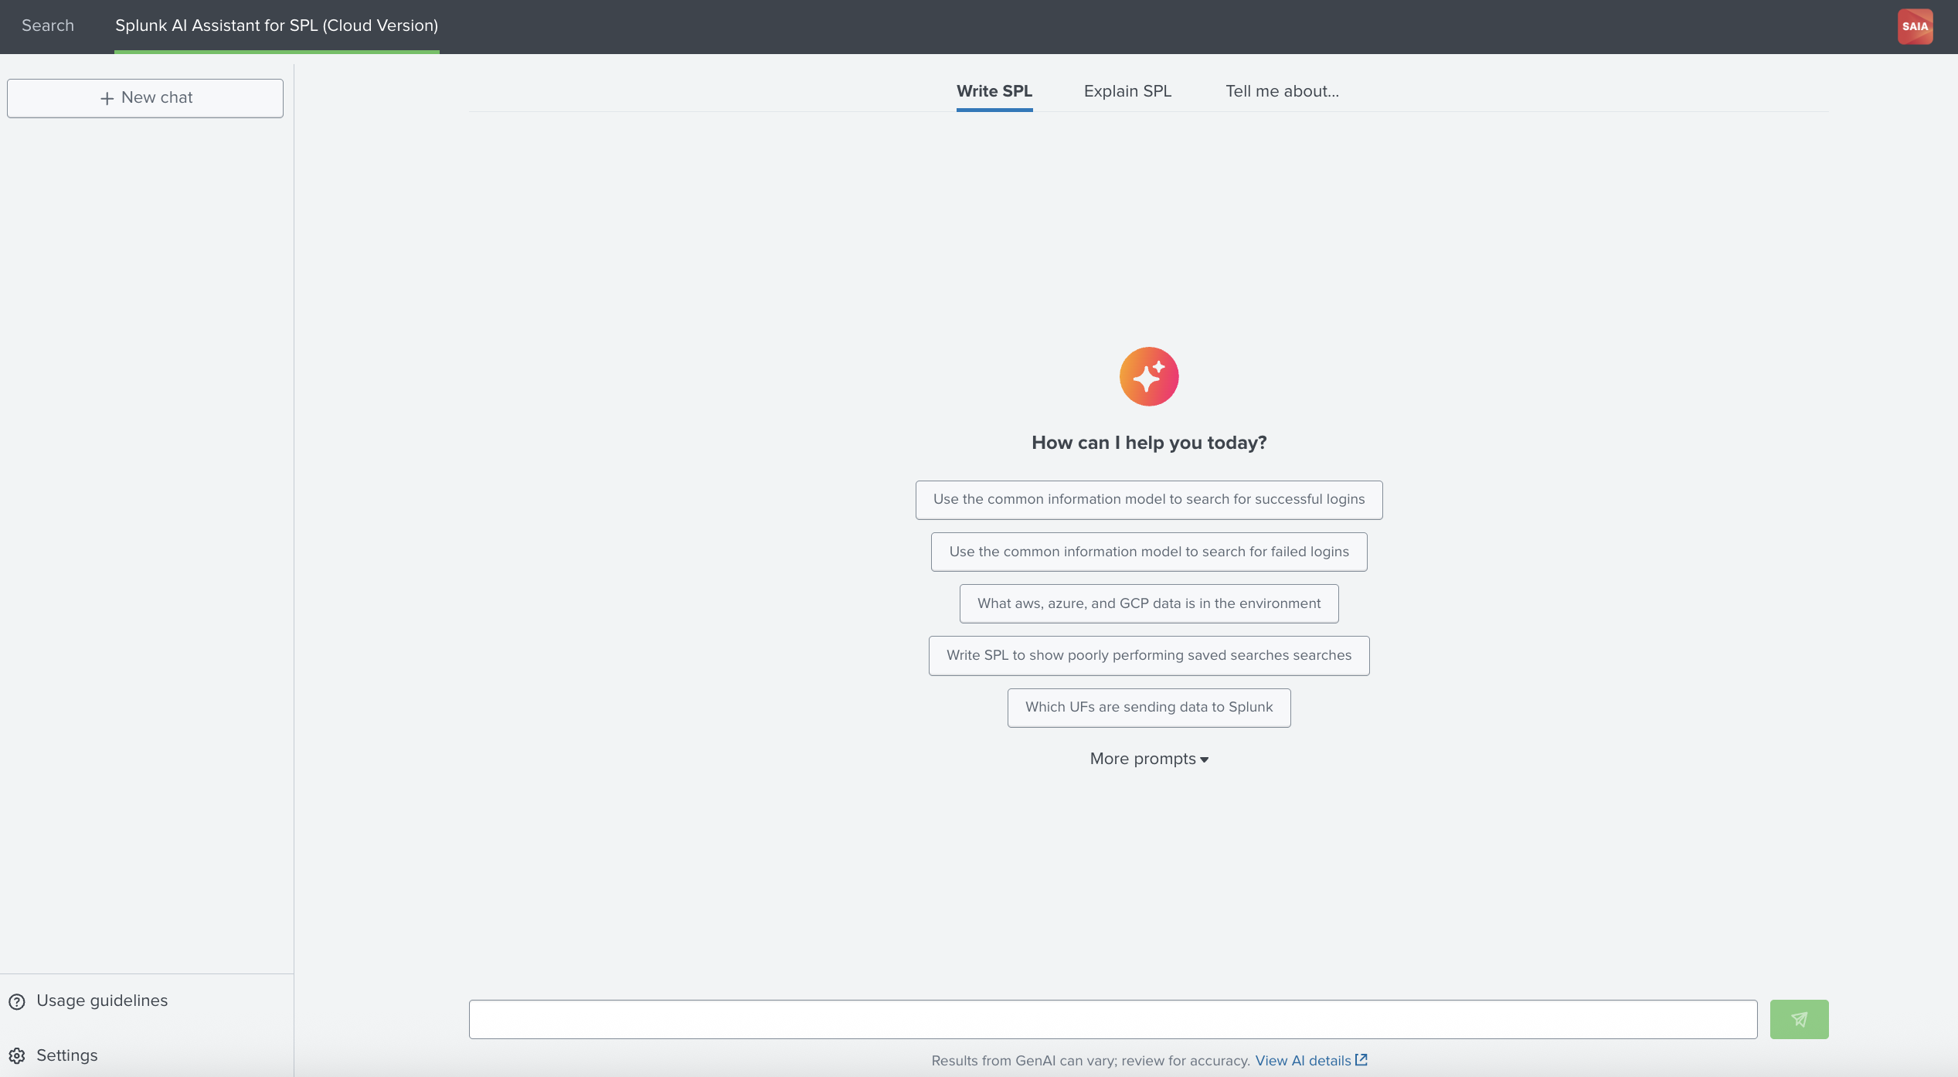This screenshot has height=1077, width=1958.
Task: Select the aws, azure, and GCP data prompt
Action: click(1149, 603)
